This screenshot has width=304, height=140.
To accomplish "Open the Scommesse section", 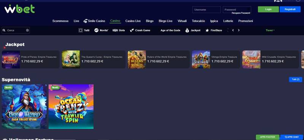I will (60, 21).
